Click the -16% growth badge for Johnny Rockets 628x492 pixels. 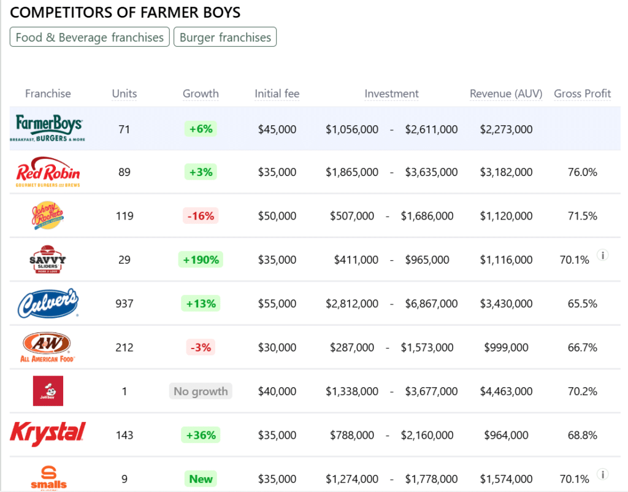click(201, 216)
